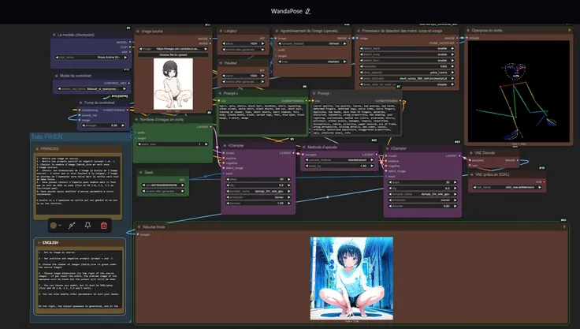The width and height of the screenshot is (580, 329).
Task: Collapse the Agrandissement de l'image node dot
Action: point(277,31)
